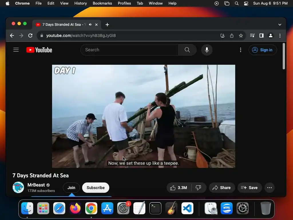Screen dimensions: 293x220
Task: Open Terminal from the Dock
Action: (155, 208)
